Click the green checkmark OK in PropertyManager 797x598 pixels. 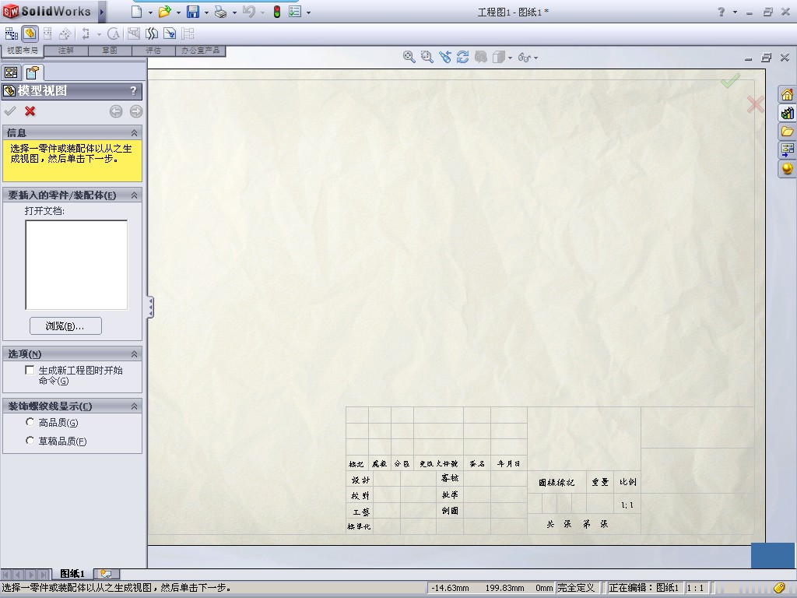(9, 111)
